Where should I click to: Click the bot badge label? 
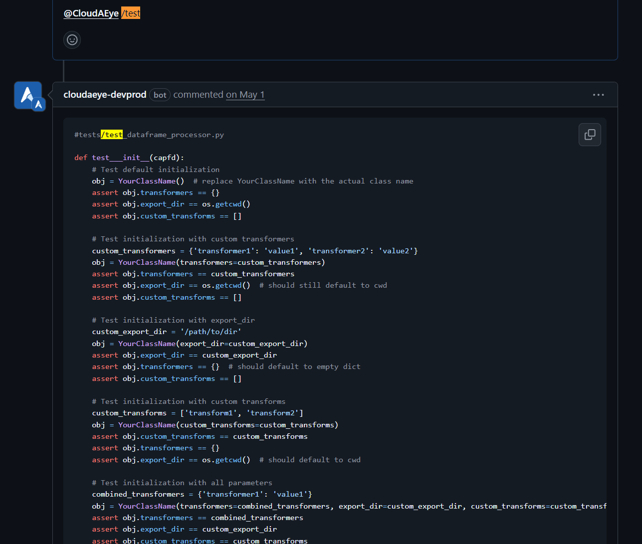click(x=160, y=95)
